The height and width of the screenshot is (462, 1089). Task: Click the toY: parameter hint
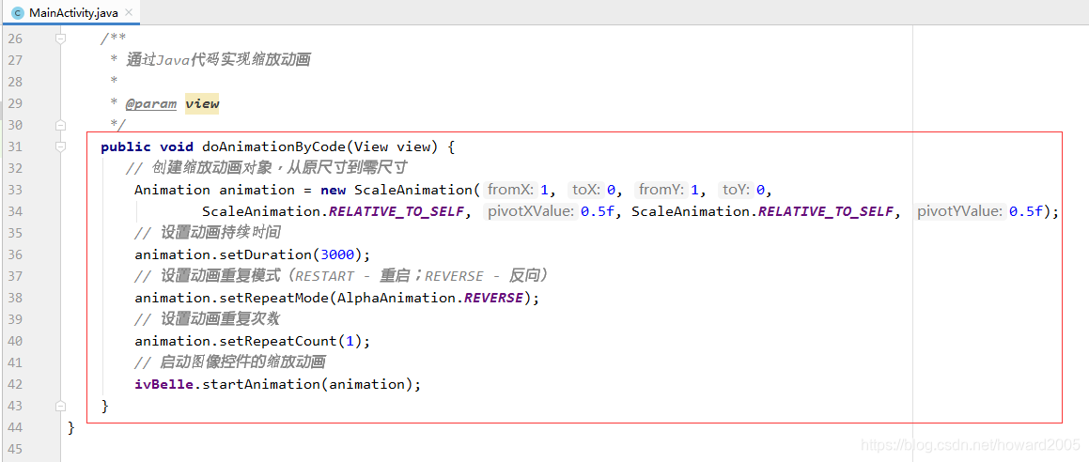738,190
